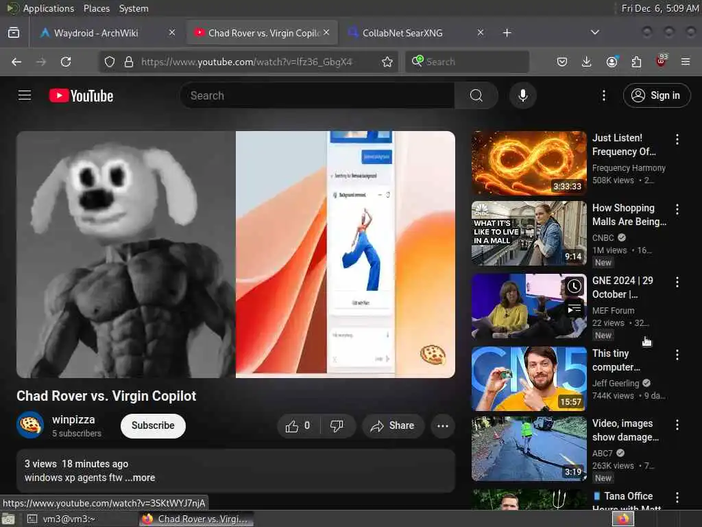Open the Jeff Geerling channel link

point(616,384)
